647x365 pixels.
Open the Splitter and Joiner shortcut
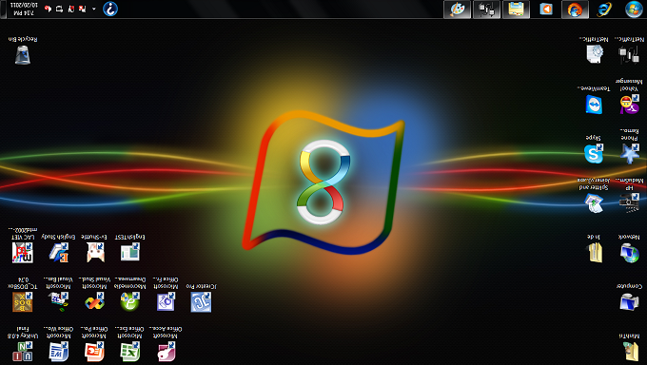[x=594, y=196]
